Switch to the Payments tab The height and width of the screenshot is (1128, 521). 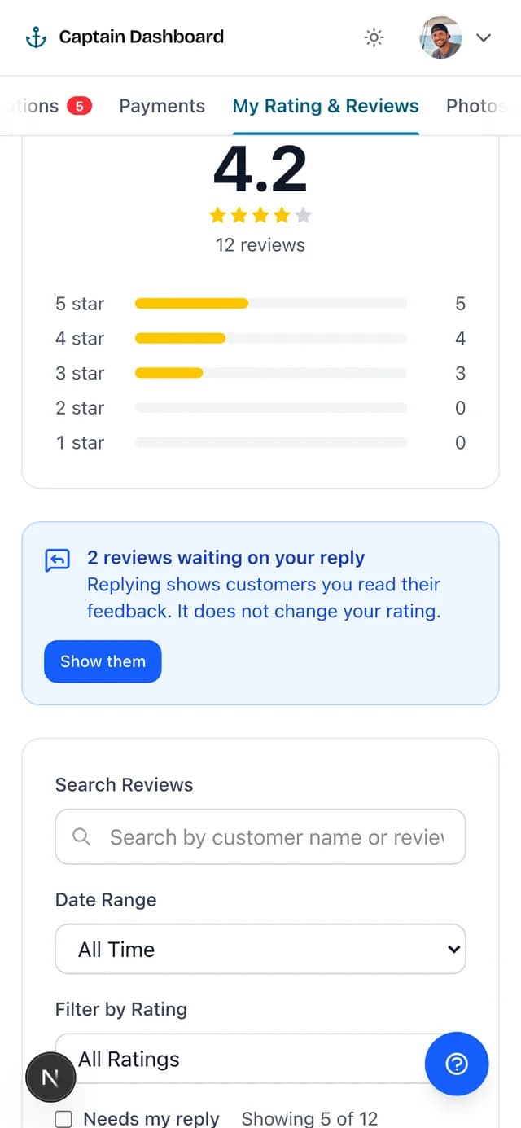coord(162,106)
